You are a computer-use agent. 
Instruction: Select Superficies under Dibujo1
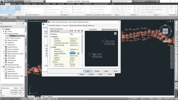11,42
